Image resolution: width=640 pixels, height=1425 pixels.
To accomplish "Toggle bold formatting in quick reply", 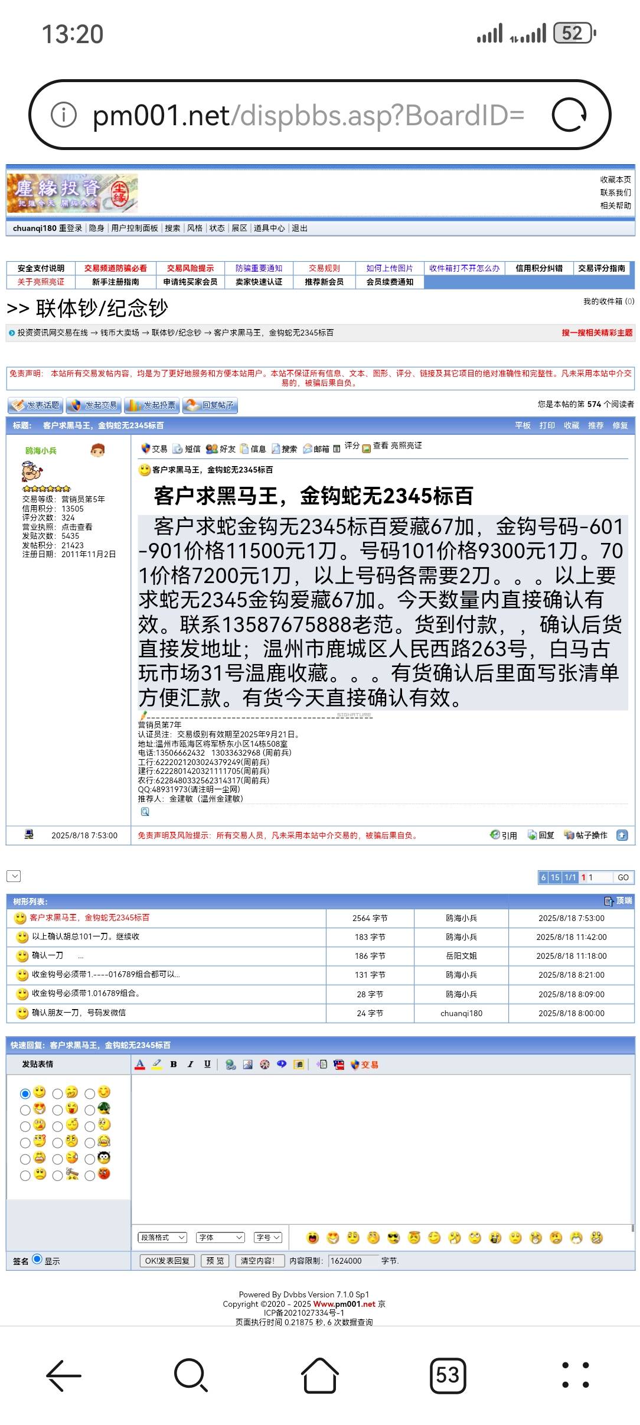I will click(x=174, y=1064).
